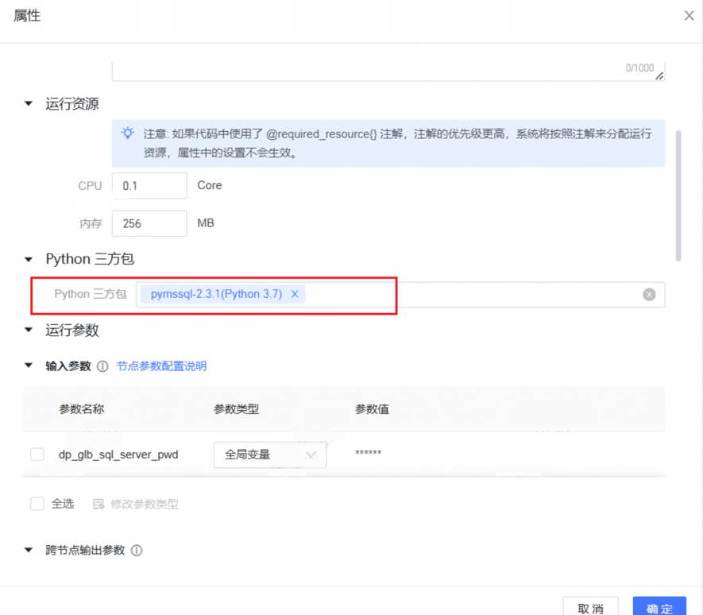Click the Core unit label
The image size is (703, 615).
pos(210,185)
